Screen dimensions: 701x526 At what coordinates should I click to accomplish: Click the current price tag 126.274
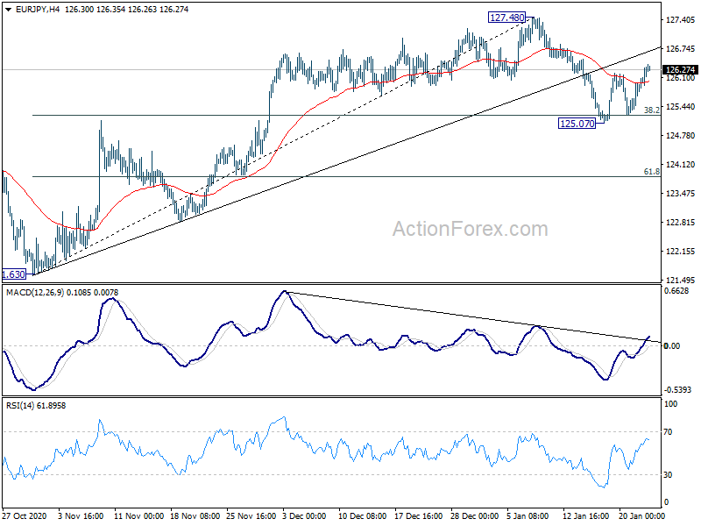(x=680, y=70)
